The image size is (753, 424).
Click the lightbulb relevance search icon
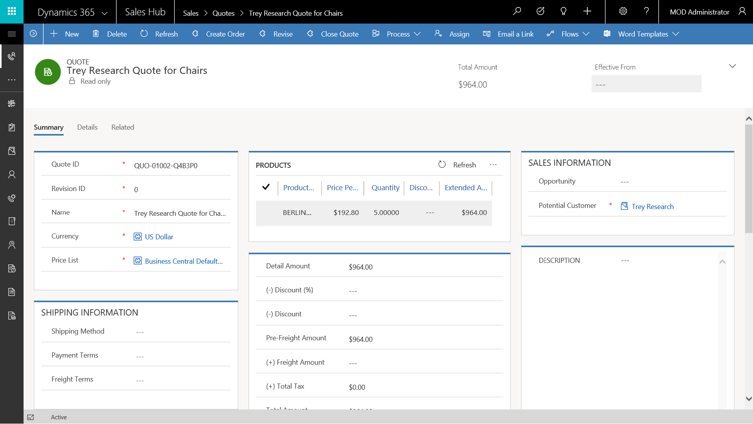click(x=563, y=11)
